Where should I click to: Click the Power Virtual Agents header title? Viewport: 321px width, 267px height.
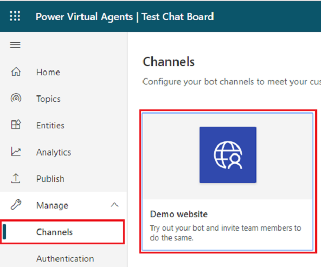[x=85, y=17]
